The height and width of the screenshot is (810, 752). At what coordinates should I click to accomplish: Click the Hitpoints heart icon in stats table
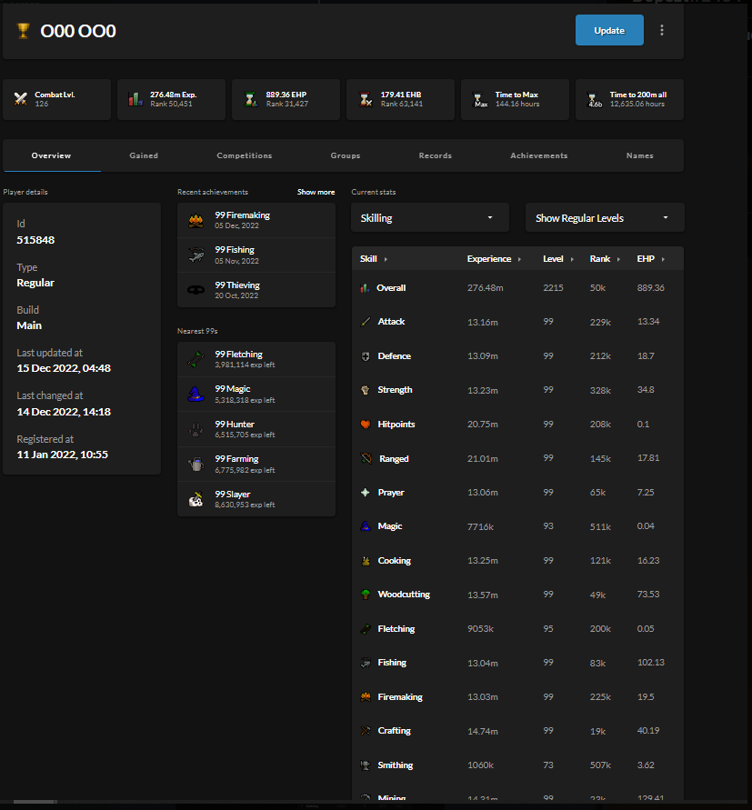tap(366, 425)
